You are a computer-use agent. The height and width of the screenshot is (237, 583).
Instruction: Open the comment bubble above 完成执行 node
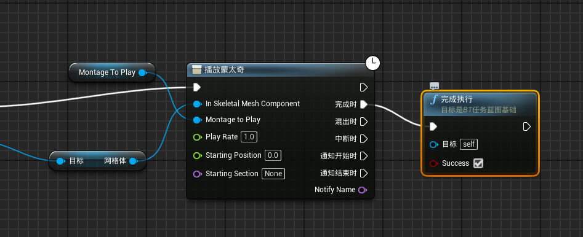434,86
